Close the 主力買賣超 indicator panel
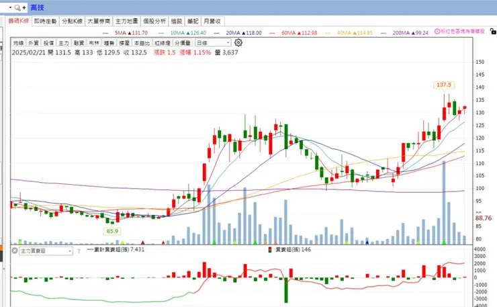The image size is (497, 307). coord(15,251)
